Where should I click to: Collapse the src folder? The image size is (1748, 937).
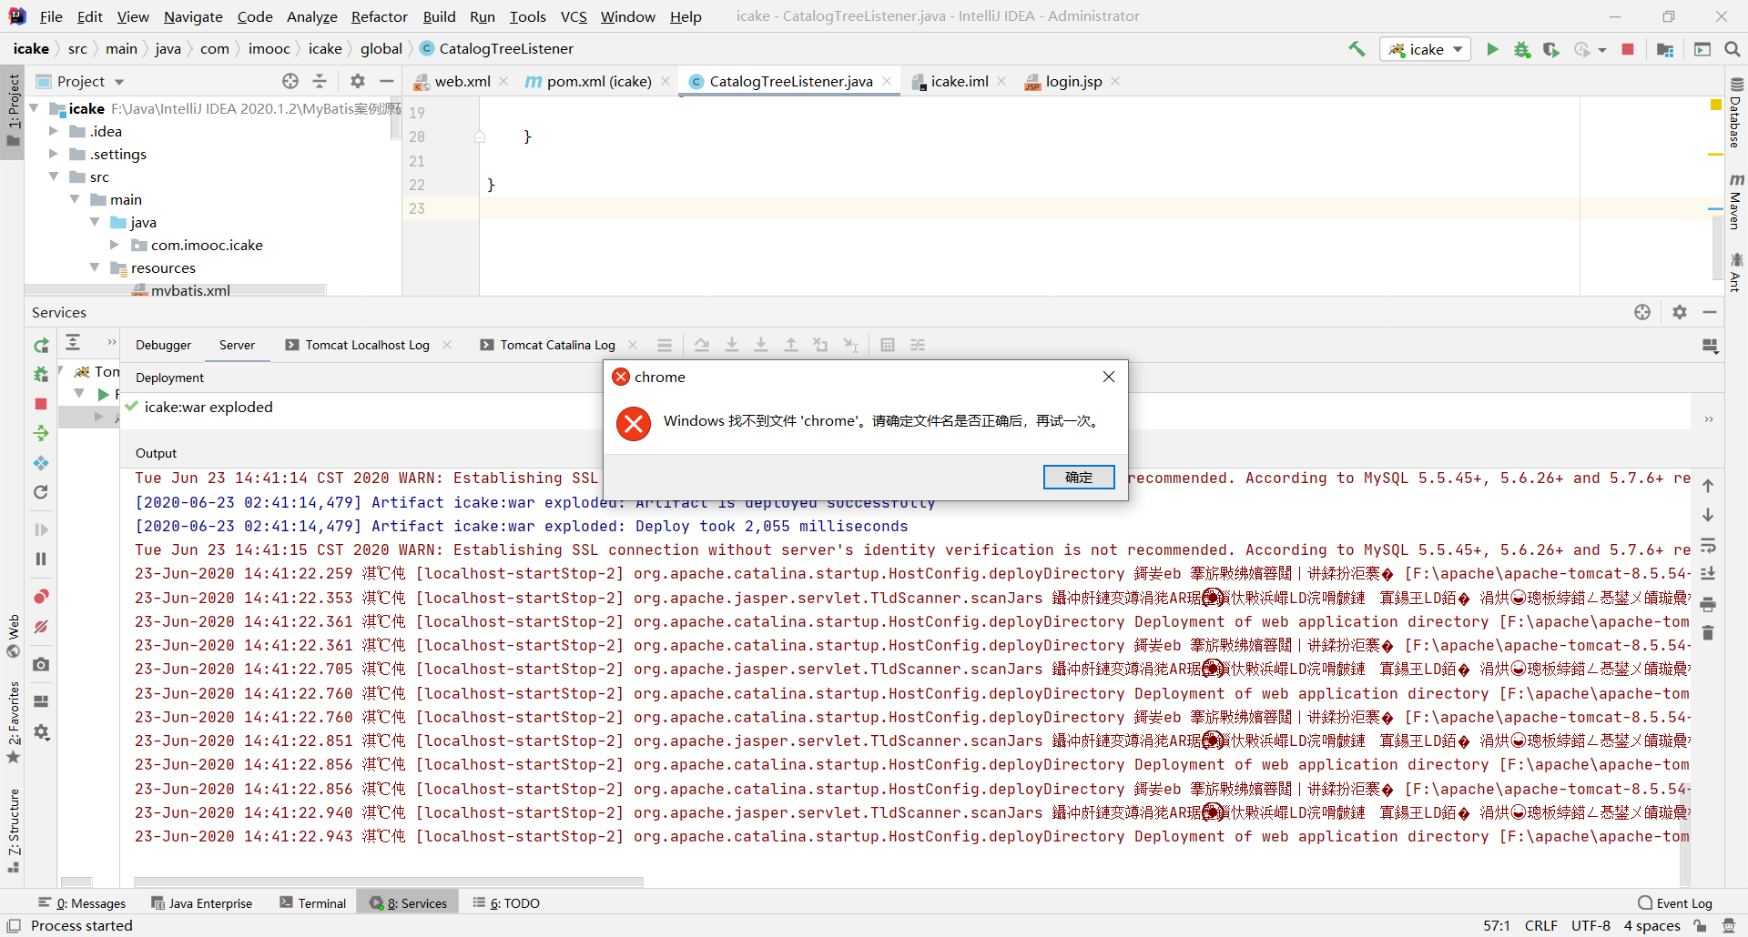coord(54,176)
